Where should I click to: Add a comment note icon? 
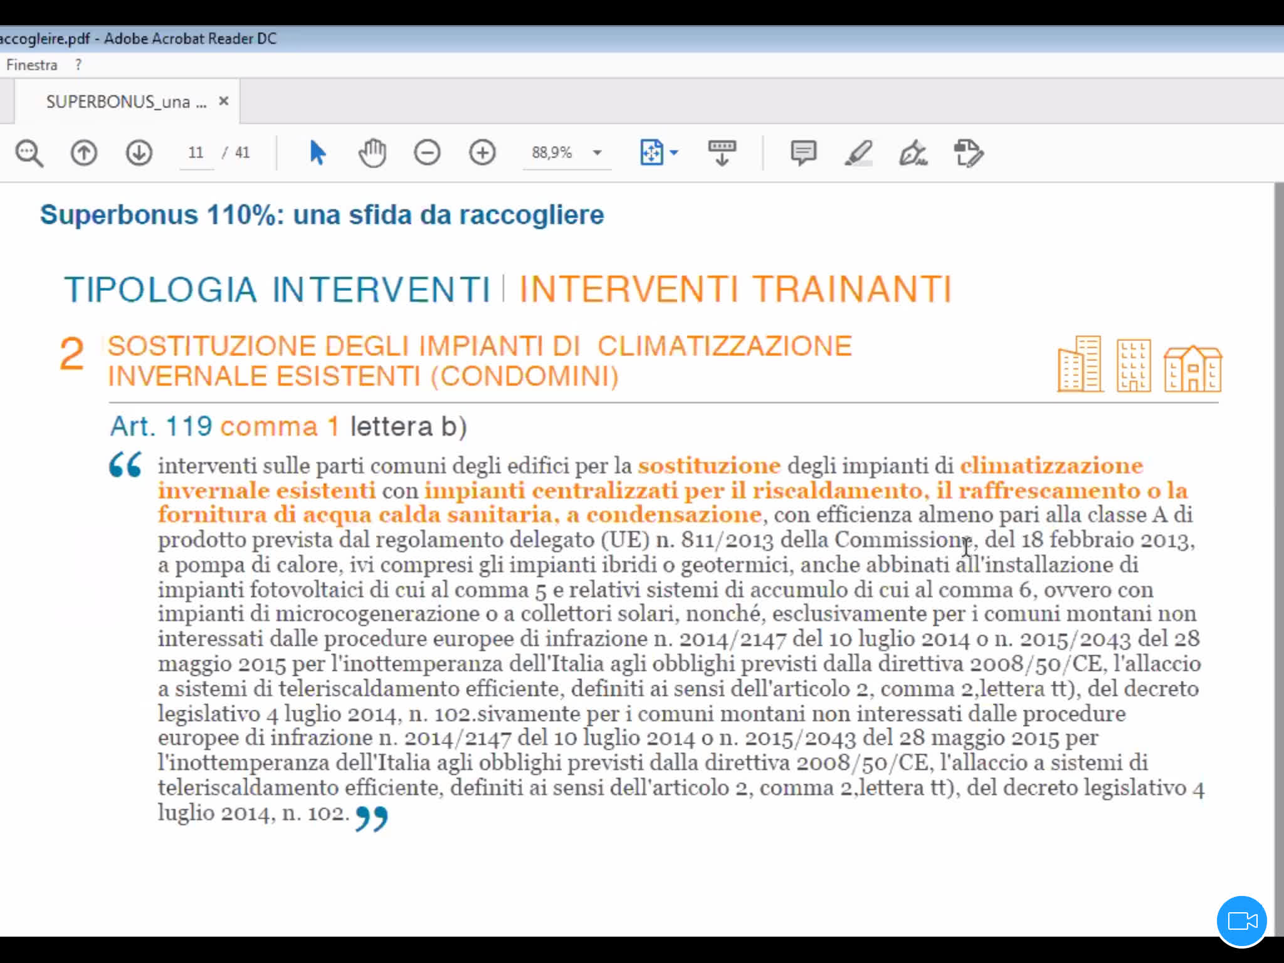803,153
